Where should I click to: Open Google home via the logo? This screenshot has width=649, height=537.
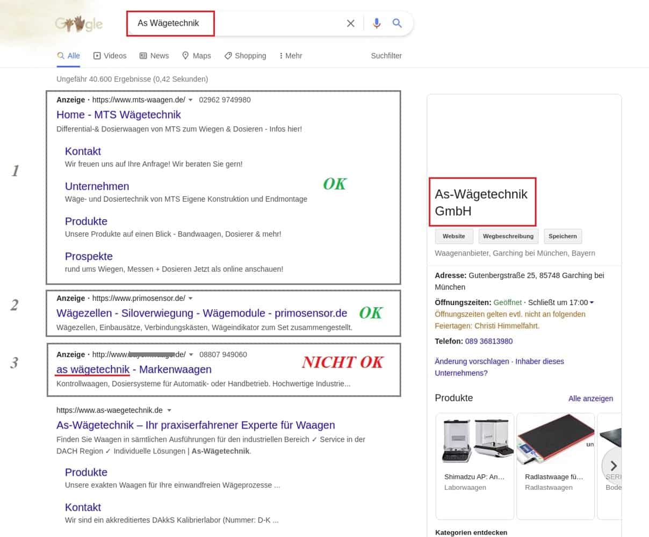point(79,24)
